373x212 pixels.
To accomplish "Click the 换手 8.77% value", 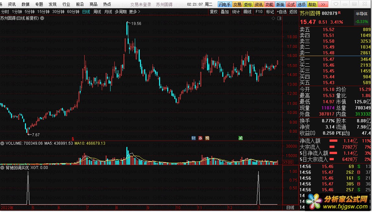I will [328, 121].
